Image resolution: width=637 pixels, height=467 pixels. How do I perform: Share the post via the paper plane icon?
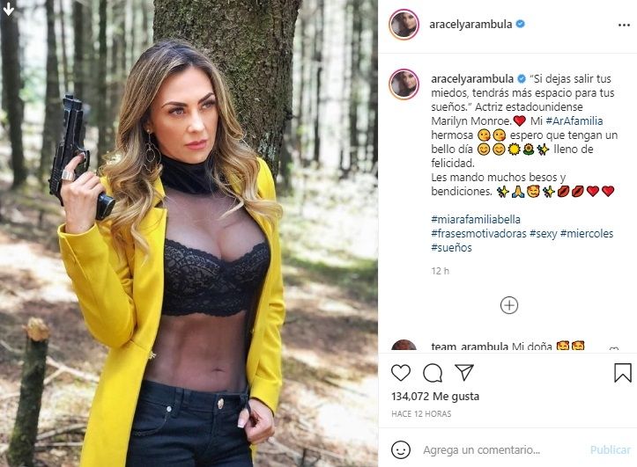pyautogui.click(x=464, y=372)
